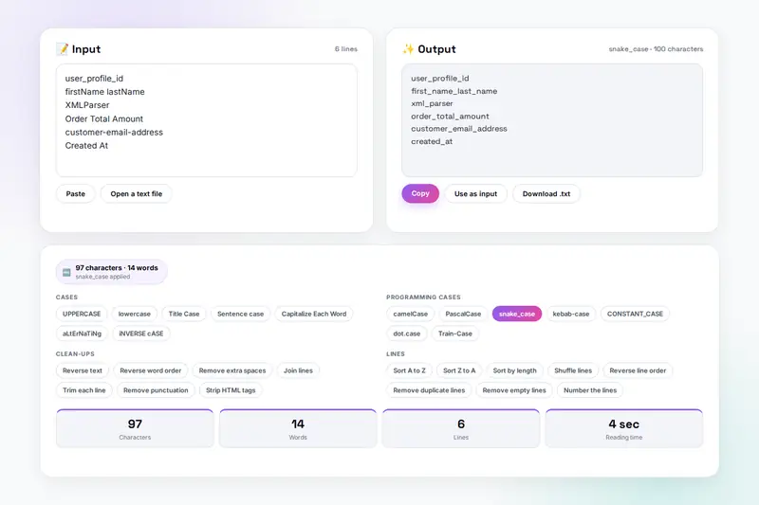Click Remove extra spaces

point(232,370)
